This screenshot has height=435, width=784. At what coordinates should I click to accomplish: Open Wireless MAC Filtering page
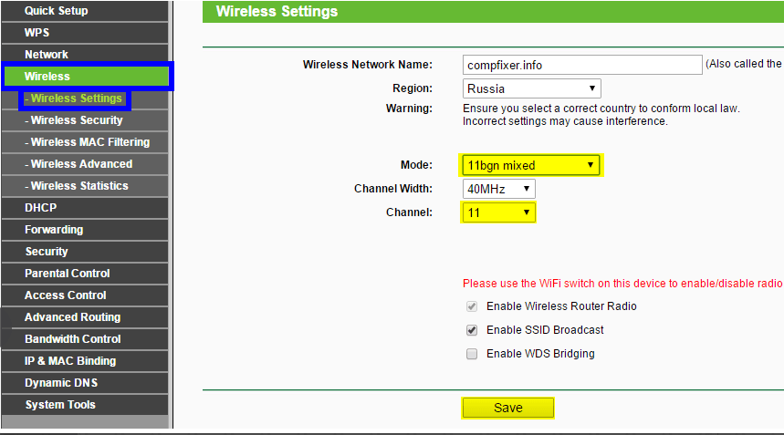click(89, 142)
